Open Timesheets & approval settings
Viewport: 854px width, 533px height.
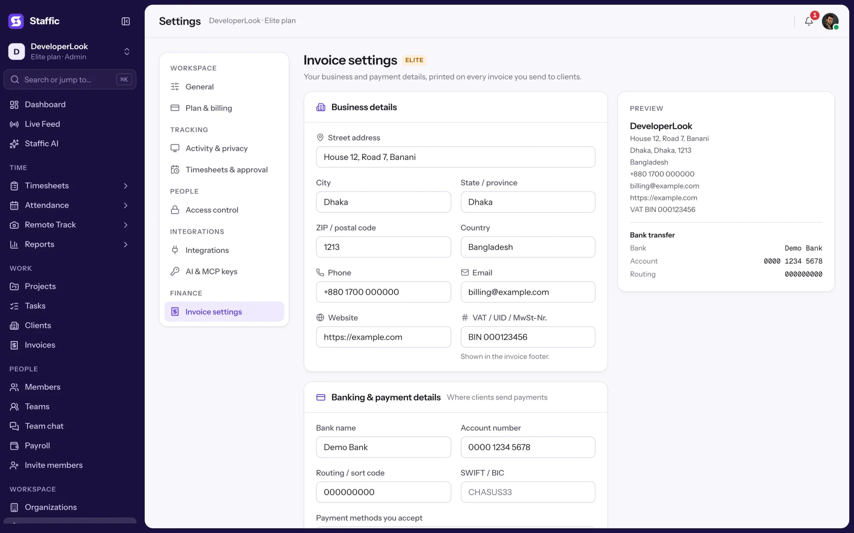tap(224, 170)
